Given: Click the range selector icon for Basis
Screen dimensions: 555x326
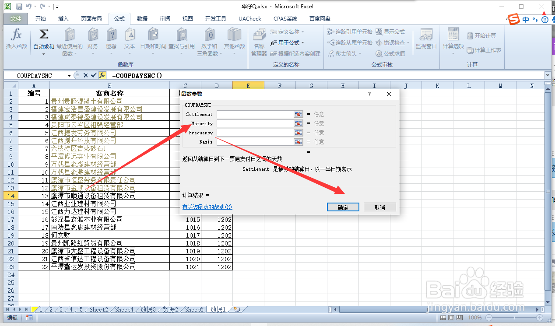Looking at the screenshot, I should click(x=299, y=142).
